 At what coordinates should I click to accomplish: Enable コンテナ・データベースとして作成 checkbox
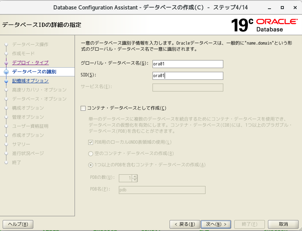click(x=83, y=108)
